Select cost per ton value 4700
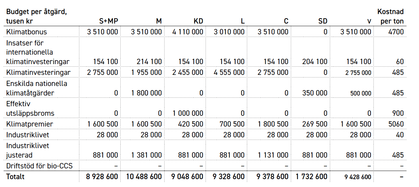The width and height of the screenshot is (419, 187). pyautogui.click(x=396, y=32)
